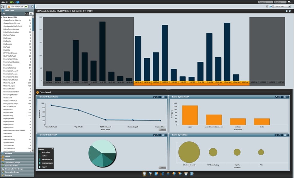The height and width of the screenshot is (178, 294).
Task: Click edit on Events By Event Name widget
Action: pos(156,97)
